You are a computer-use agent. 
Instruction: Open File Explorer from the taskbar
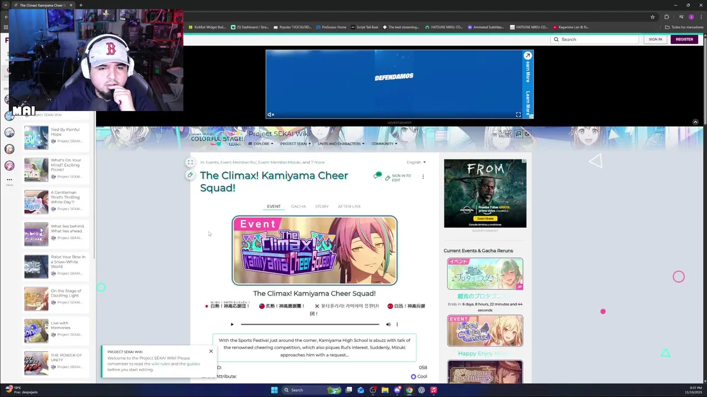click(385, 390)
